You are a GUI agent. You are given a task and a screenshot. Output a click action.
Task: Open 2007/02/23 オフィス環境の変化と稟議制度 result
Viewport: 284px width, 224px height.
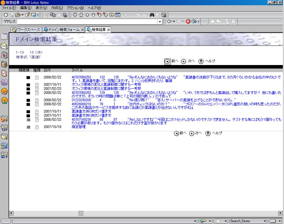coord(106,89)
